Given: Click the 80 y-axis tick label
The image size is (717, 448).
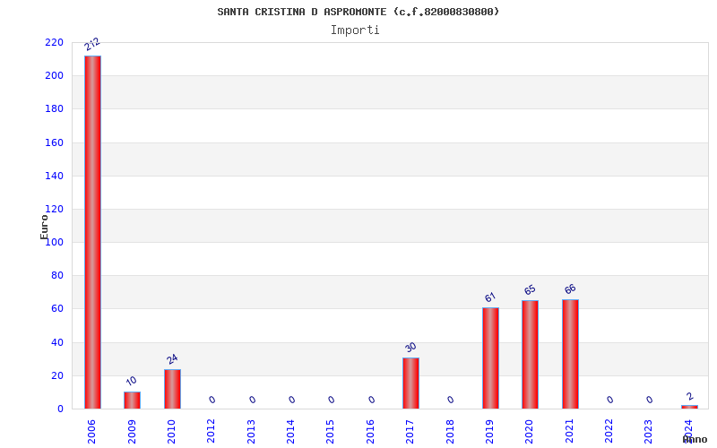Looking at the screenshot, I should click(57, 275).
